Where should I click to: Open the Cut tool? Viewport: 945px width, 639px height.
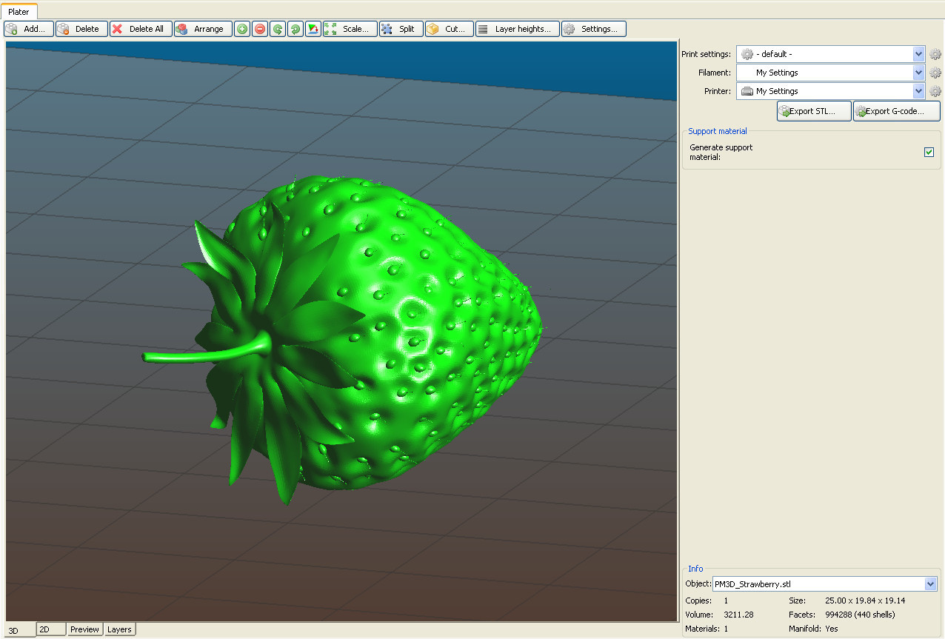tap(449, 29)
